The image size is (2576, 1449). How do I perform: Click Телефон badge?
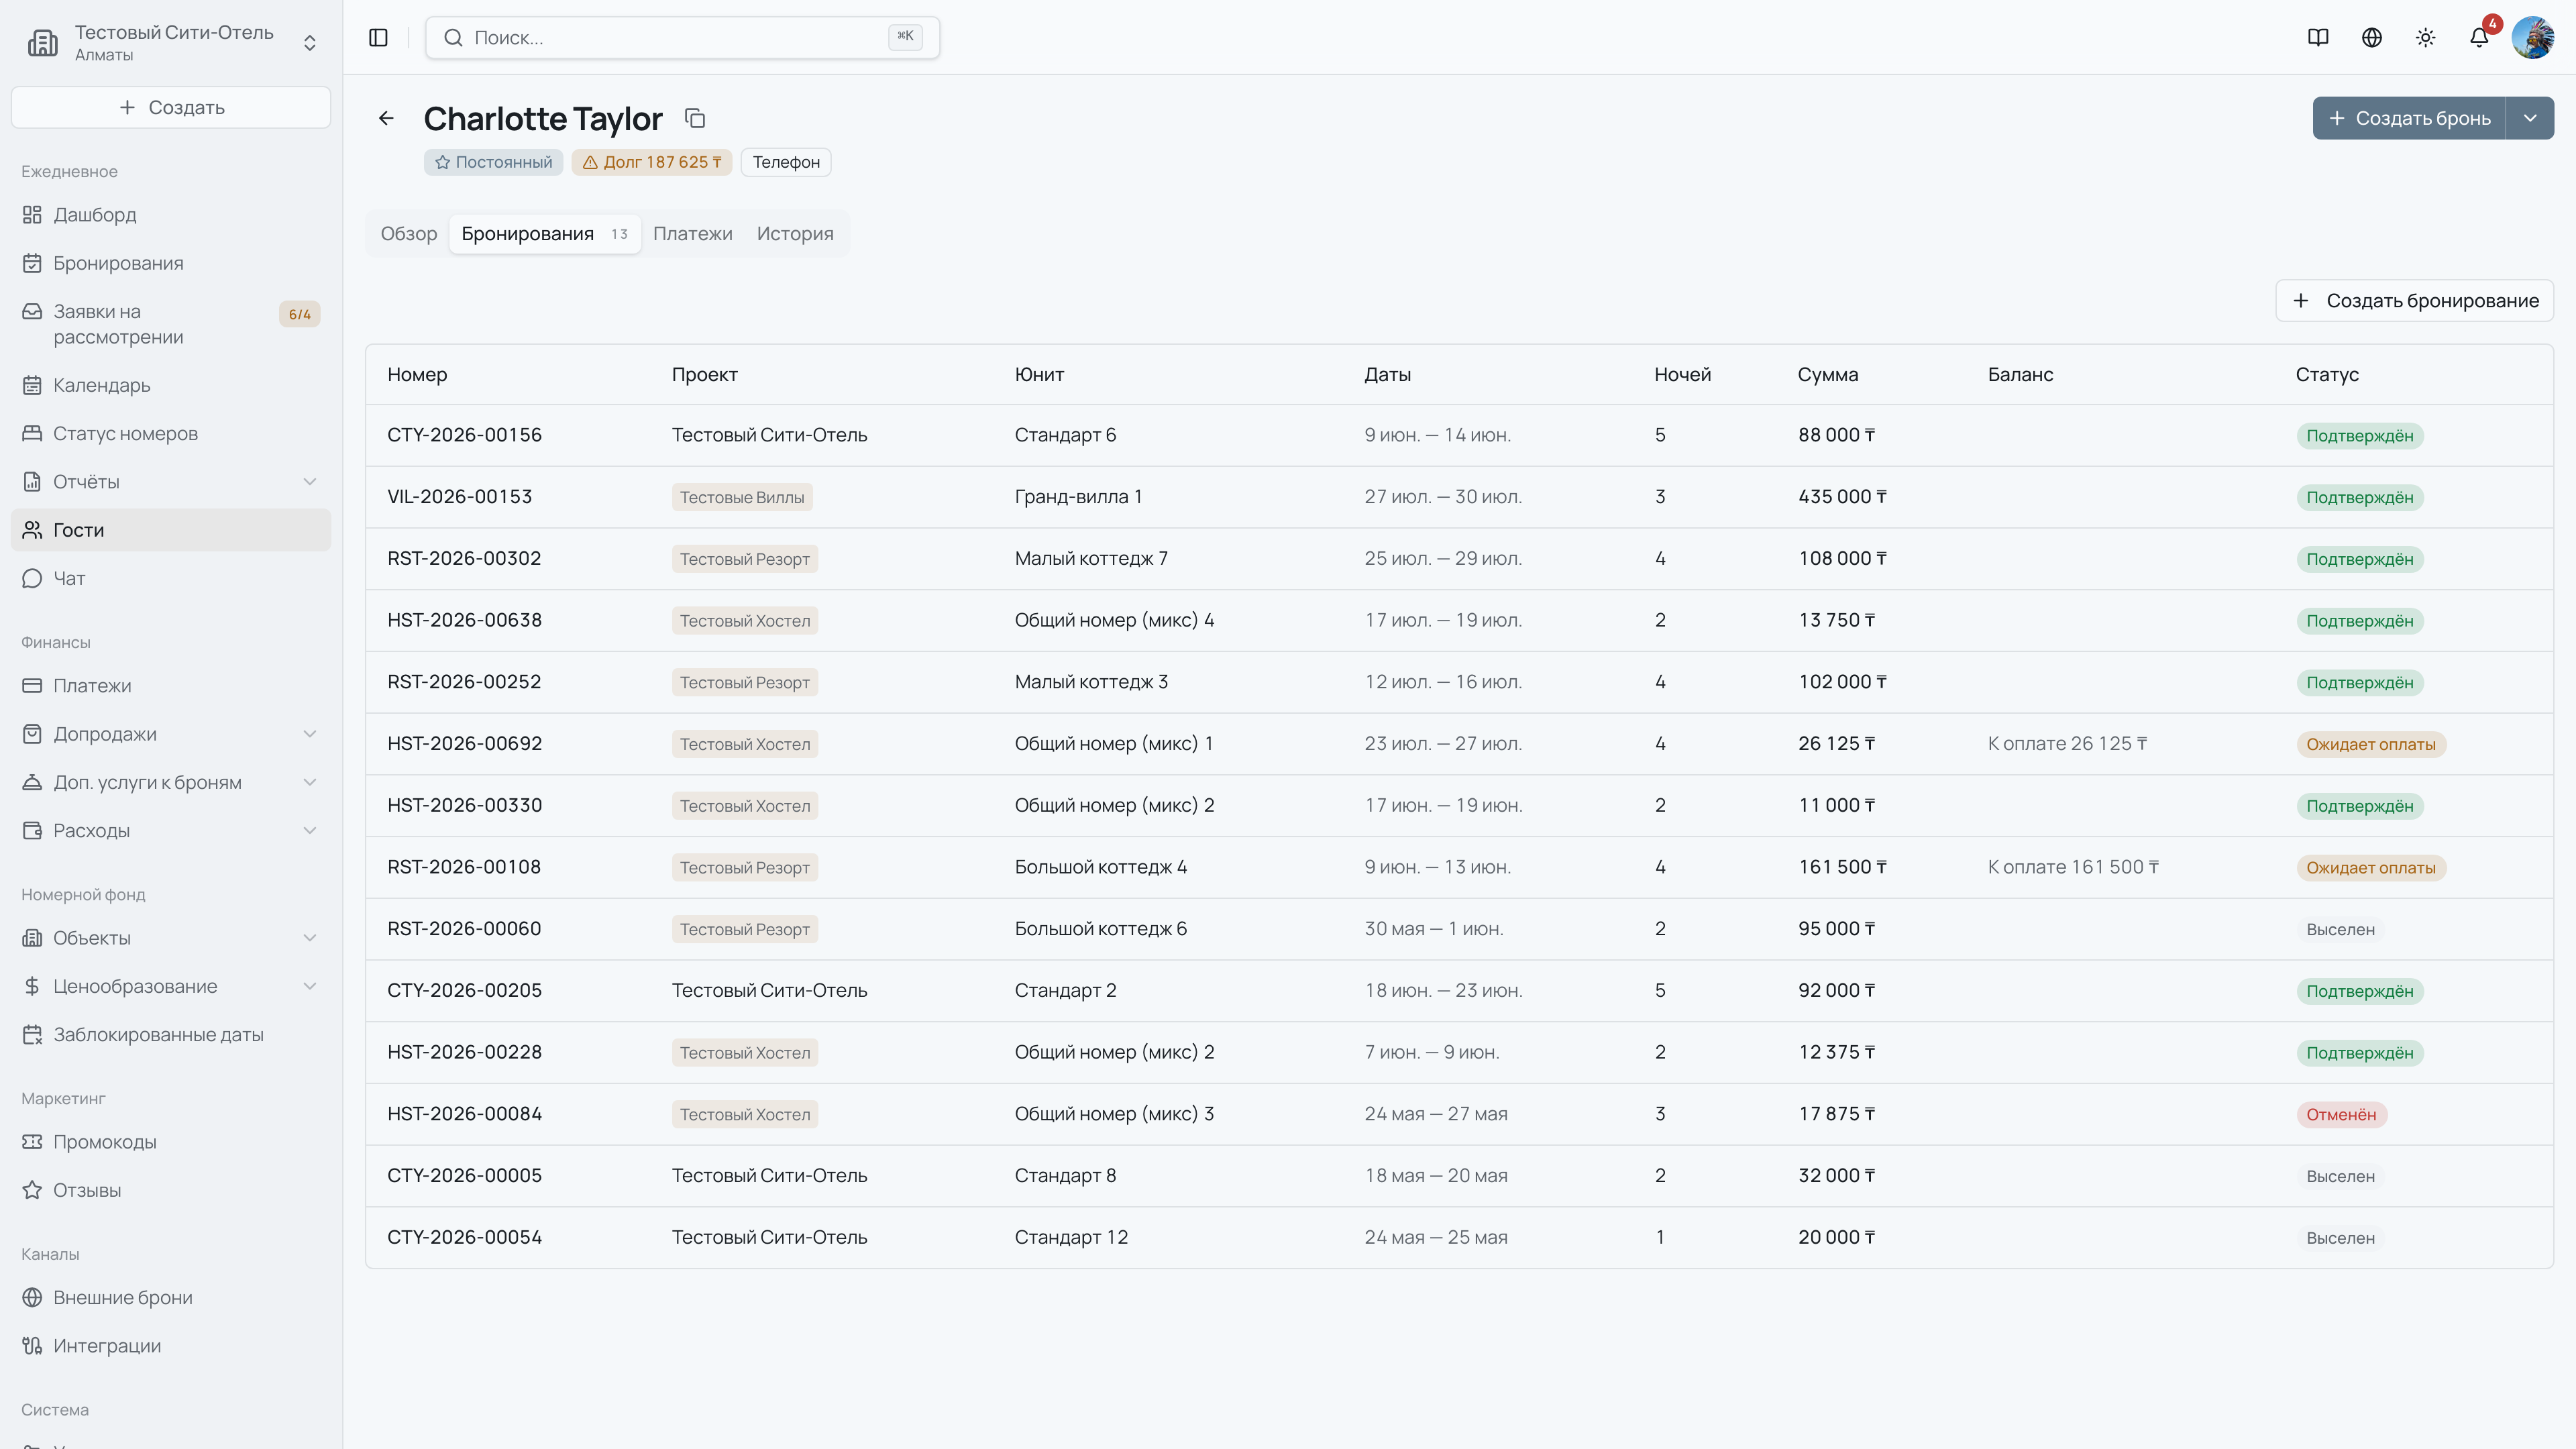point(786,162)
